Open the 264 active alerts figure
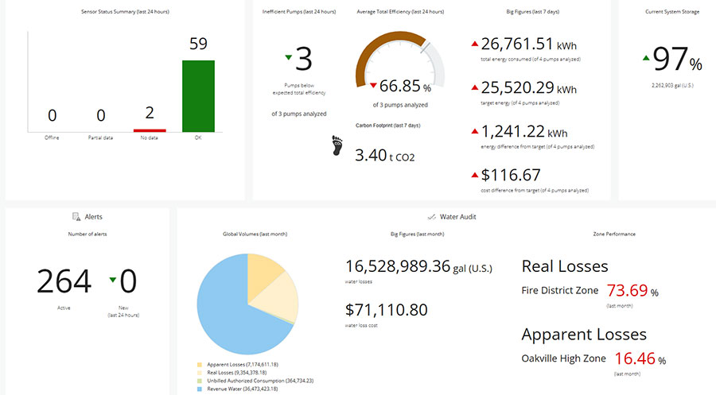The image size is (716, 395). pos(64,281)
